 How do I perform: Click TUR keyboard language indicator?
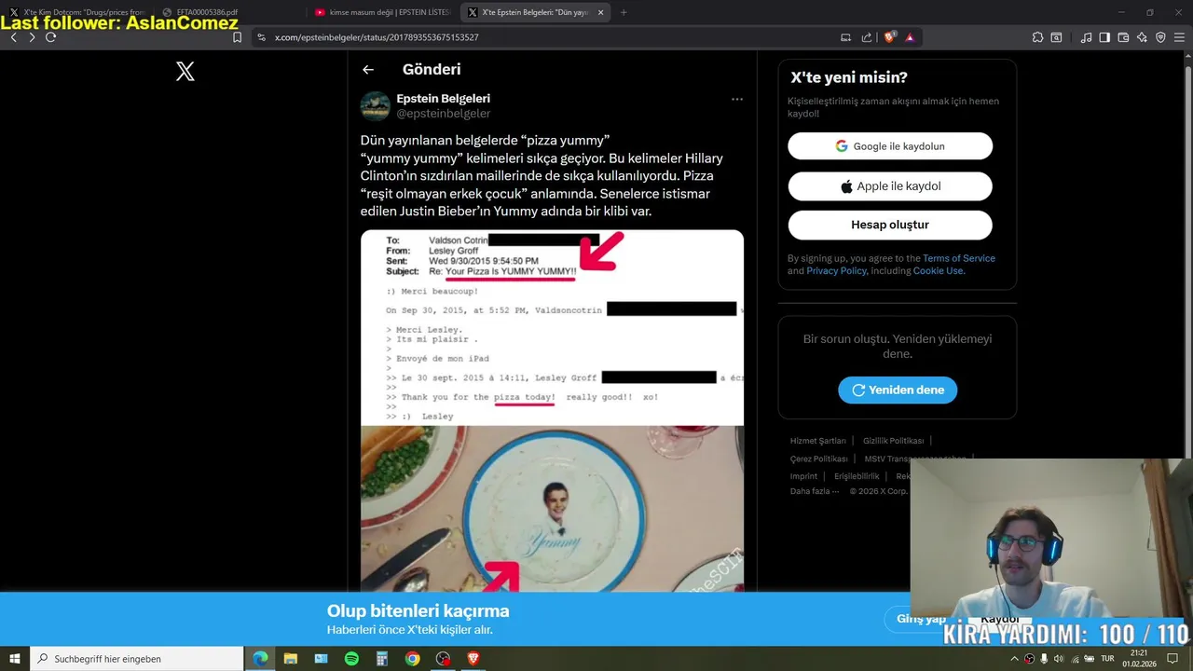1107,659
